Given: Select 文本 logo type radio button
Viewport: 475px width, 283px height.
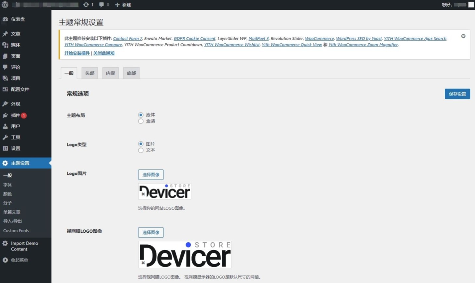Looking at the screenshot, I should coord(141,150).
